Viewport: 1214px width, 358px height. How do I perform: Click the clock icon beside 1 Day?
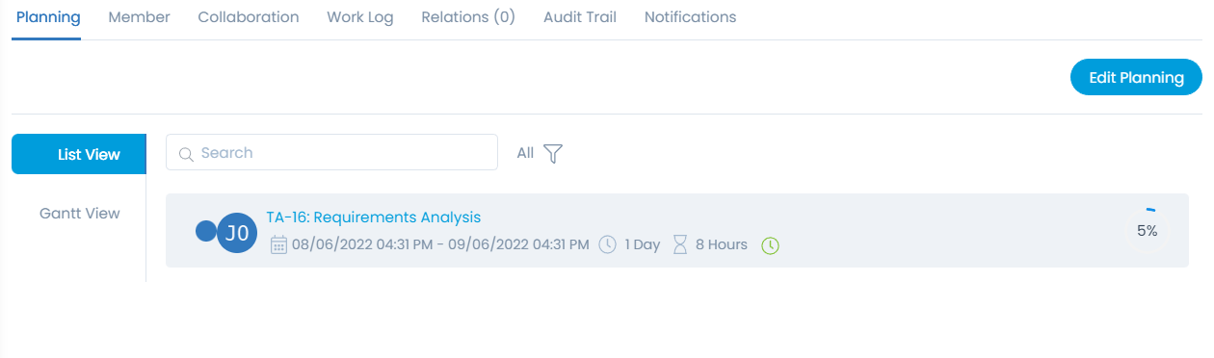click(608, 244)
